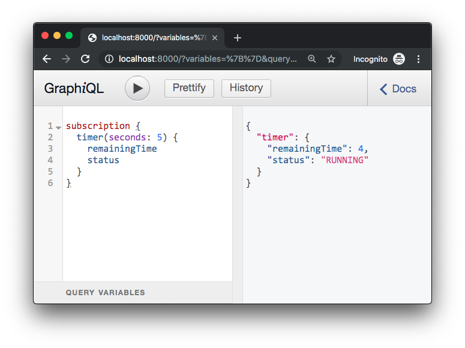The width and height of the screenshot is (465, 348).
Task: Open the Chrome three-dot menu
Action: click(x=419, y=59)
